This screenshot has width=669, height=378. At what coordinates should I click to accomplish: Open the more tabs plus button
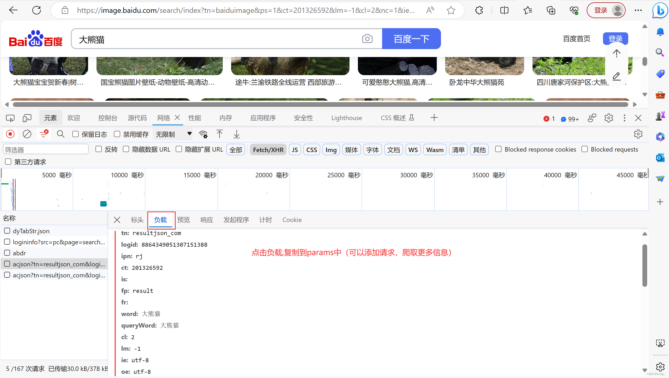click(434, 118)
